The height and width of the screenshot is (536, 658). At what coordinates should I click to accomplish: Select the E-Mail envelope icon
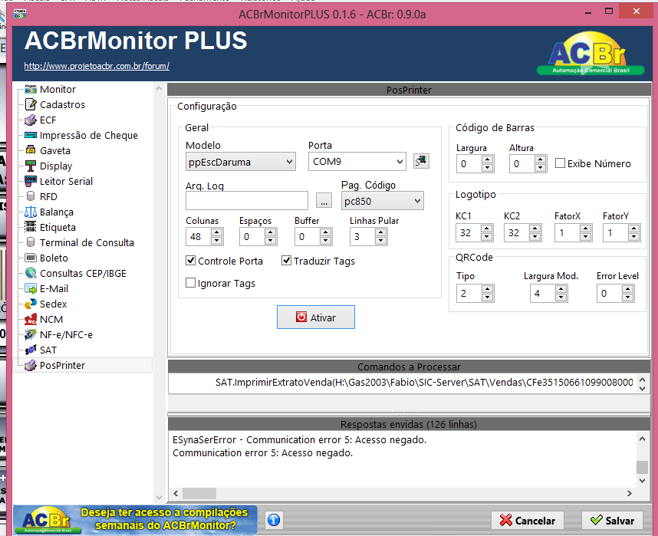pos(30,288)
